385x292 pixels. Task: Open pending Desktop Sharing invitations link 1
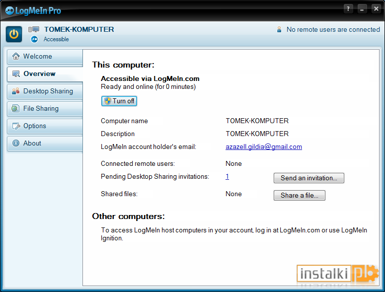click(227, 176)
